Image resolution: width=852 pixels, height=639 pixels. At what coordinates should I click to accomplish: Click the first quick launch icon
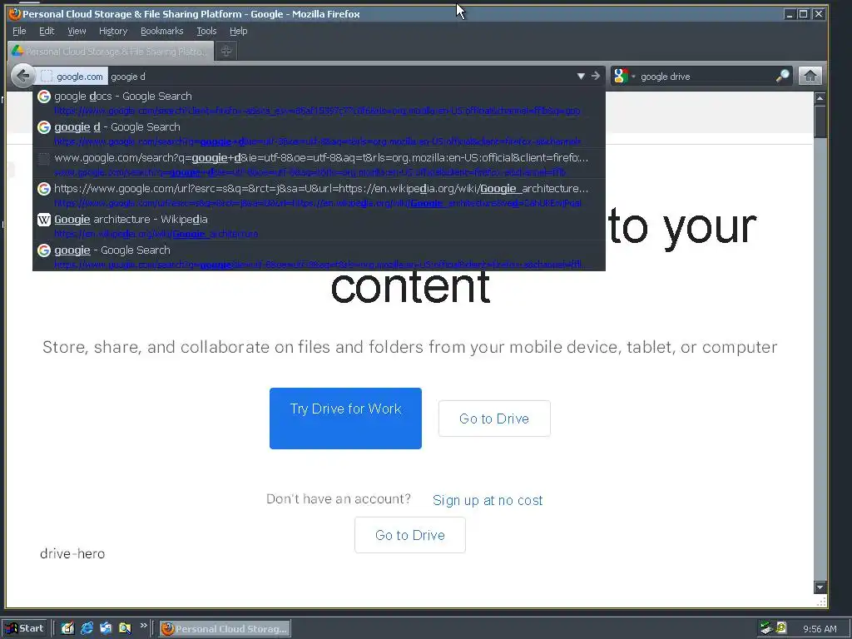pos(67,628)
